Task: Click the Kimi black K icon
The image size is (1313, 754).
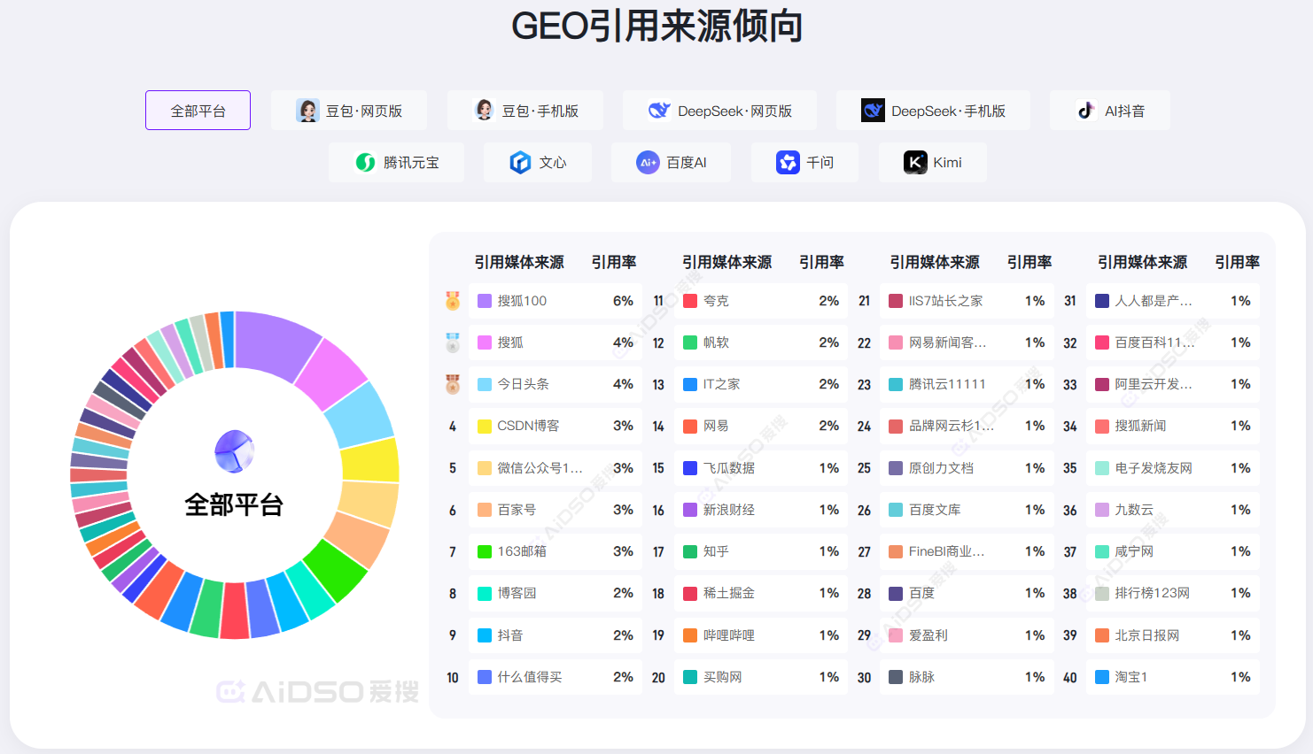Action: [915, 163]
